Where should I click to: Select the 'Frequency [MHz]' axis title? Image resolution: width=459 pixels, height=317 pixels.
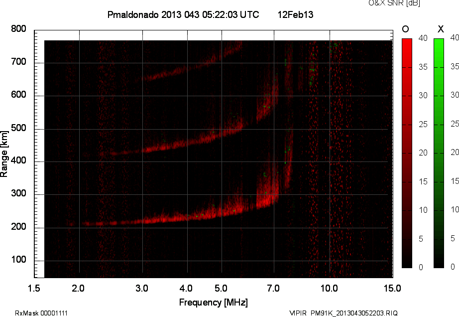click(x=214, y=303)
